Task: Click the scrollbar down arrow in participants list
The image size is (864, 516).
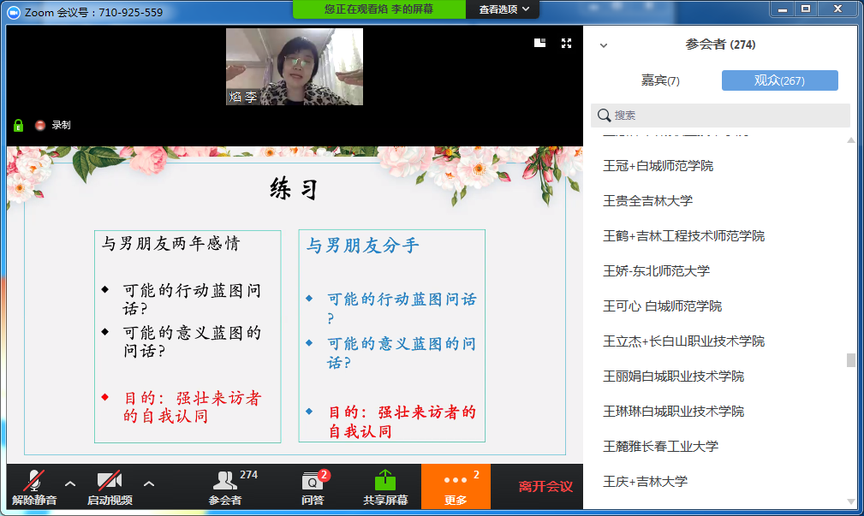Action: pyautogui.click(x=851, y=501)
